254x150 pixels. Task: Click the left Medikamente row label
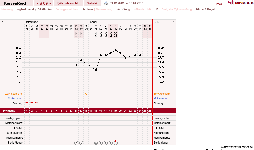click(x=15, y=138)
